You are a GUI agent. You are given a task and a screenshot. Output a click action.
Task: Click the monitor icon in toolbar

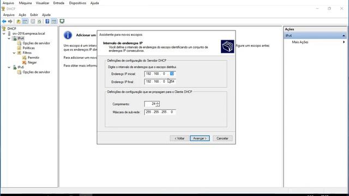tap(62, 21)
